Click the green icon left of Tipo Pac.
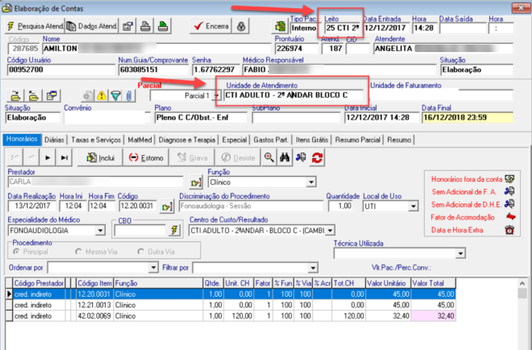Viewport: 532px width, 350px height. 280,26
